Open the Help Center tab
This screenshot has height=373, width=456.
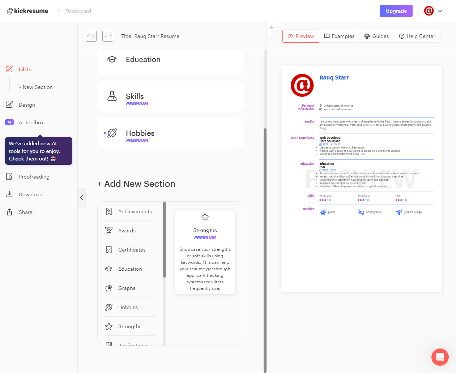pos(417,36)
